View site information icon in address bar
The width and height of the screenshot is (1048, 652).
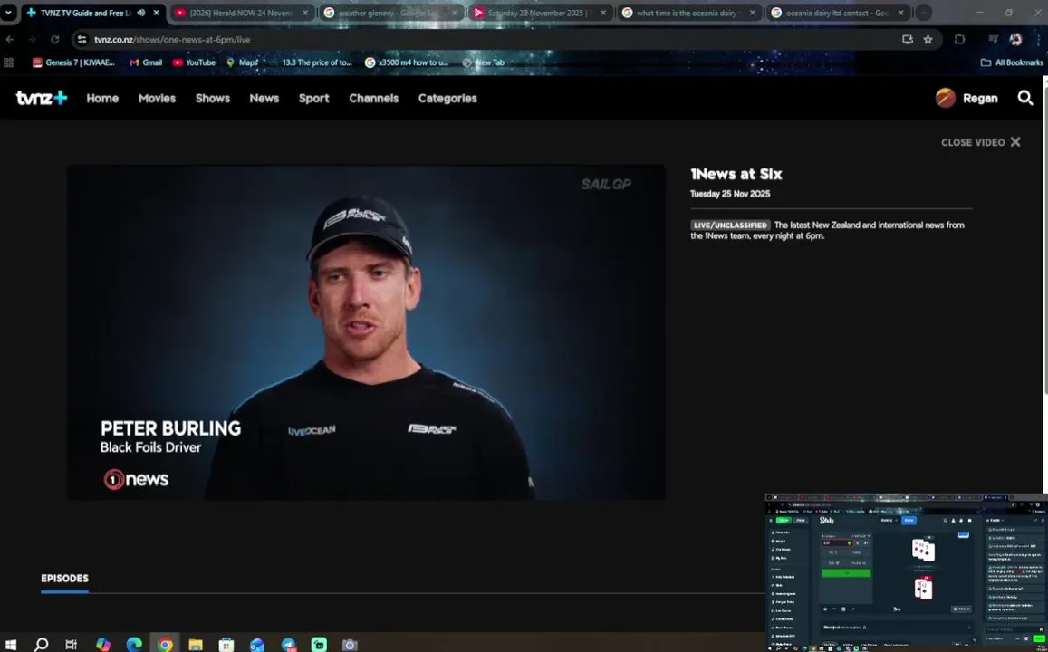point(82,40)
